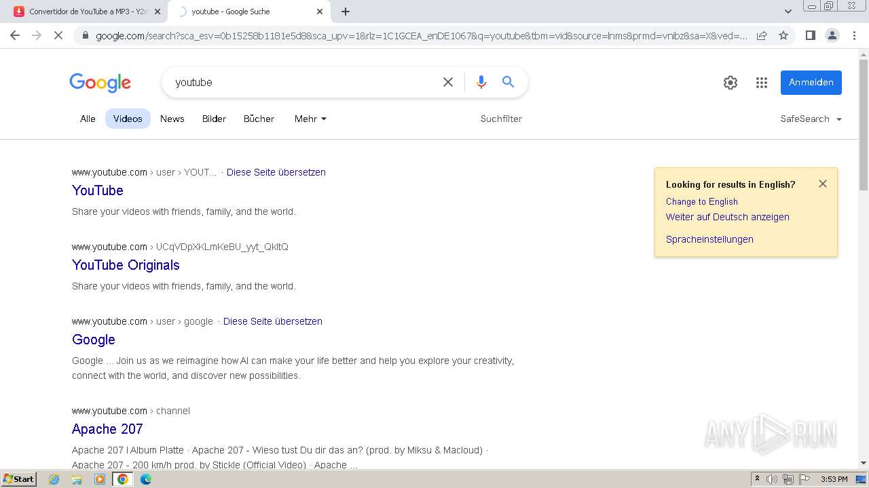Stop loading the page
The image size is (869, 488).
pyautogui.click(x=58, y=35)
